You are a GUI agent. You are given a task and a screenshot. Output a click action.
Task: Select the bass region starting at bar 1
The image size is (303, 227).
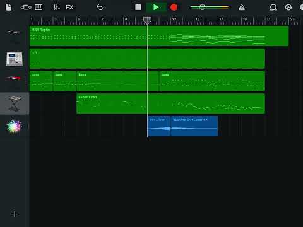[41, 81]
